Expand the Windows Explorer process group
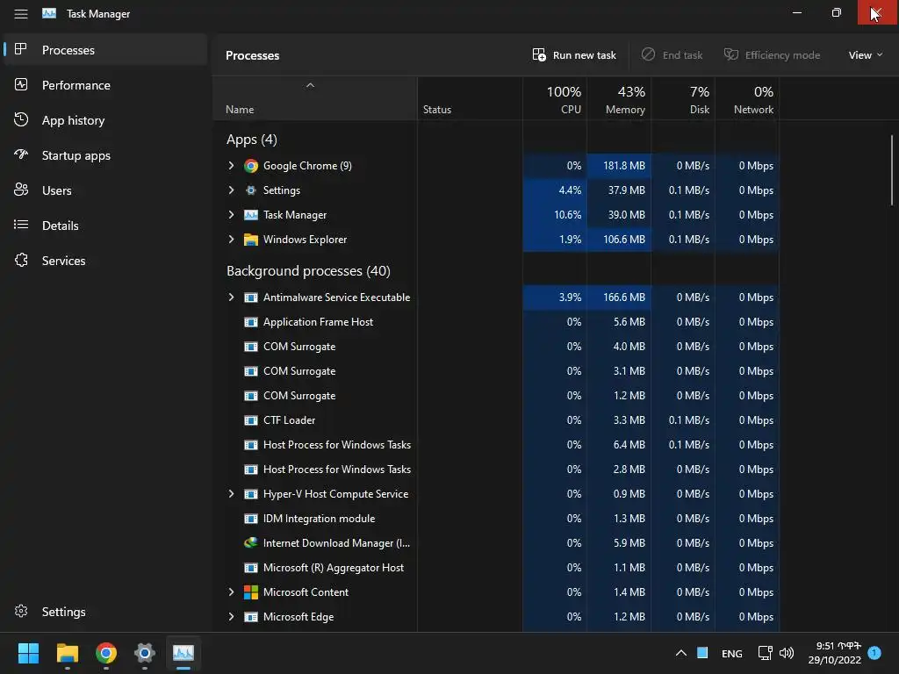Screen dimensions: 899x674 tap(231, 240)
